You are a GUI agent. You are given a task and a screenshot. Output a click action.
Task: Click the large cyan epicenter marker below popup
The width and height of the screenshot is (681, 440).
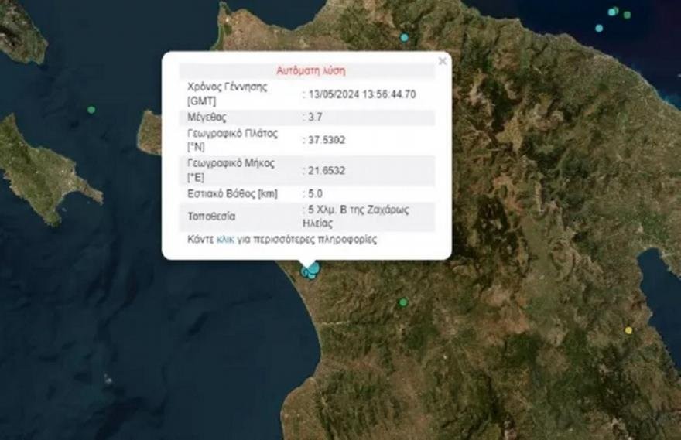pyautogui.click(x=313, y=268)
